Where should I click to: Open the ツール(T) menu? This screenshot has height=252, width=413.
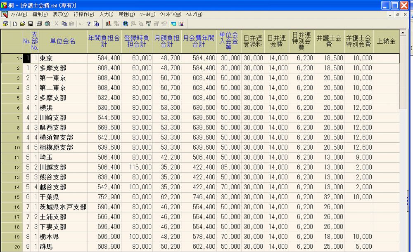(147, 14)
